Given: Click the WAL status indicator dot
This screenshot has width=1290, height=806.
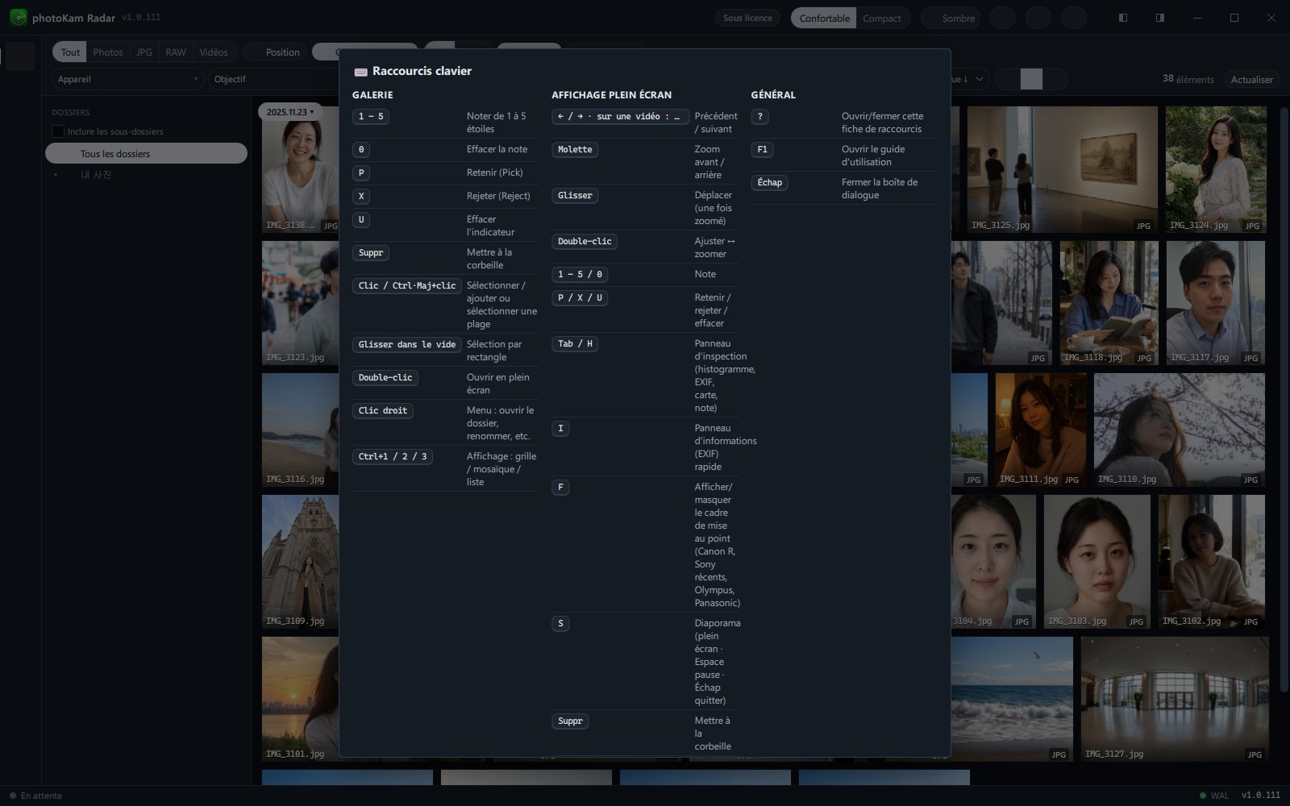Looking at the screenshot, I should [1203, 796].
